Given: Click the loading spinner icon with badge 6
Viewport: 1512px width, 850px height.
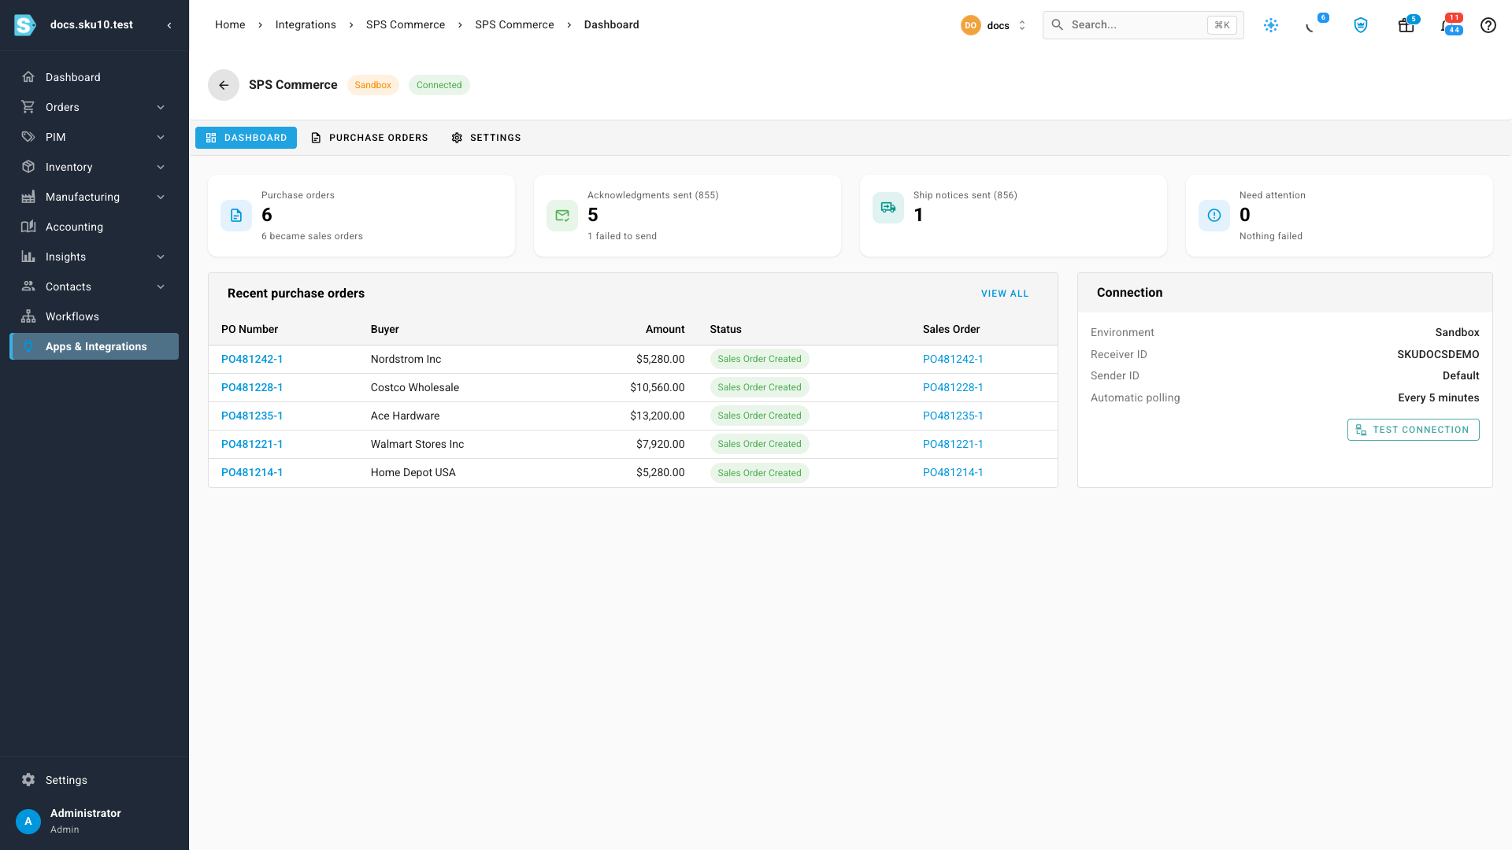Looking at the screenshot, I should 1312,25.
